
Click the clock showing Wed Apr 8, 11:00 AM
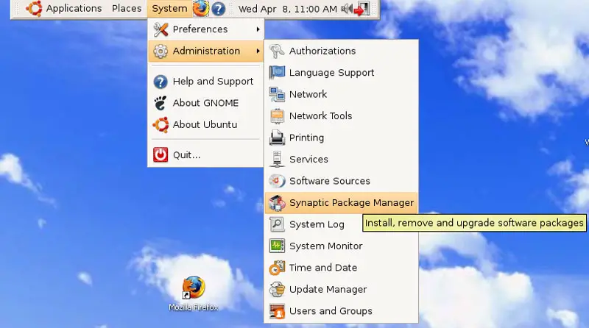pyautogui.click(x=288, y=9)
